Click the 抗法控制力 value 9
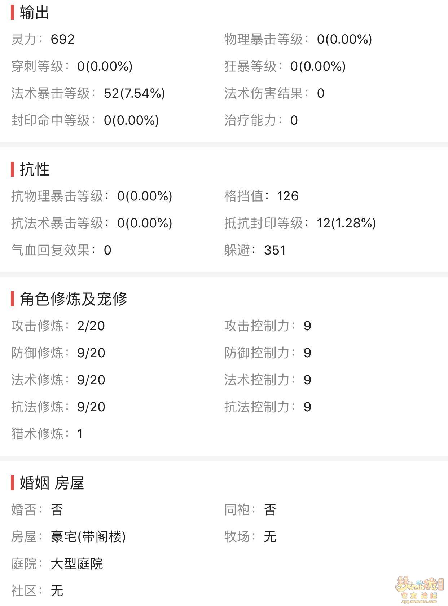 point(307,407)
